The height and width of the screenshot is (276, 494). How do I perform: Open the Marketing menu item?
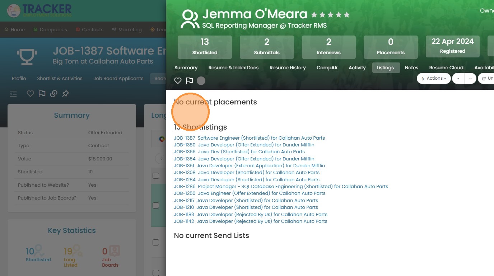coord(127,29)
